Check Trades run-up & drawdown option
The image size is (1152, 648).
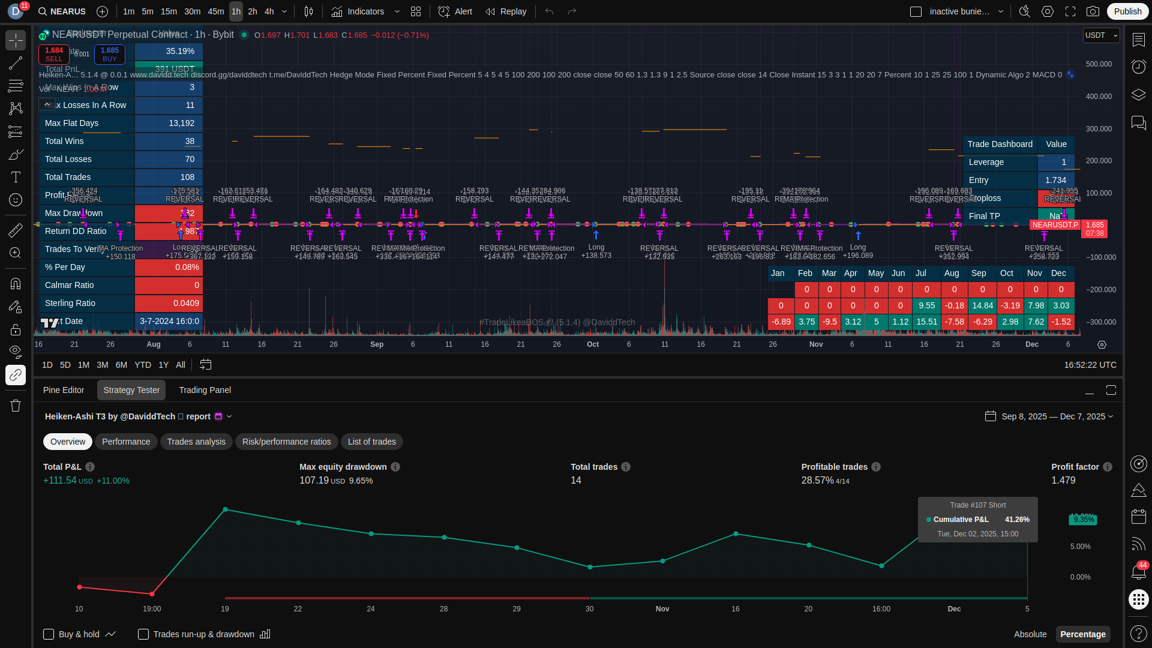point(143,634)
